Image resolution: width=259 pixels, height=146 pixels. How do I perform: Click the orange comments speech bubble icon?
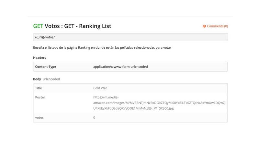click(204, 26)
